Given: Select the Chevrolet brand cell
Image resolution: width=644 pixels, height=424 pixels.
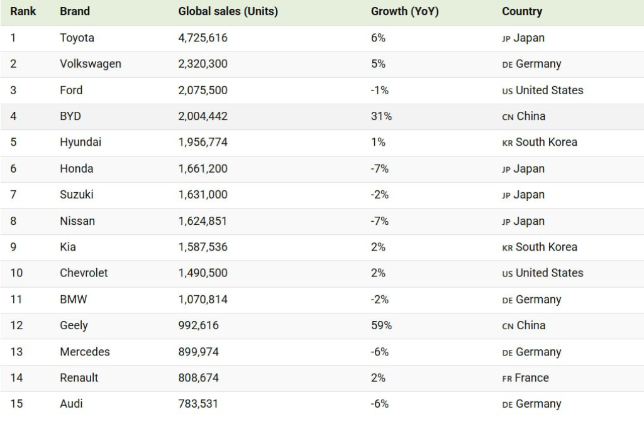Looking at the screenshot, I should click(84, 273).
